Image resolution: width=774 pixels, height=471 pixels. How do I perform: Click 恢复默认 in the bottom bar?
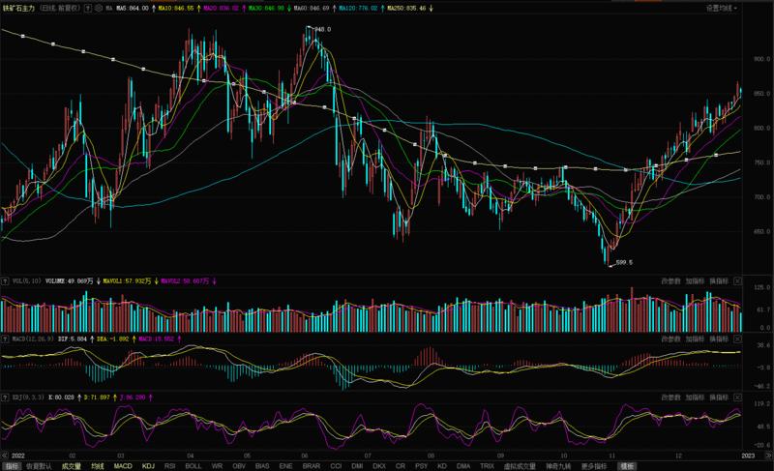point(39,466)
